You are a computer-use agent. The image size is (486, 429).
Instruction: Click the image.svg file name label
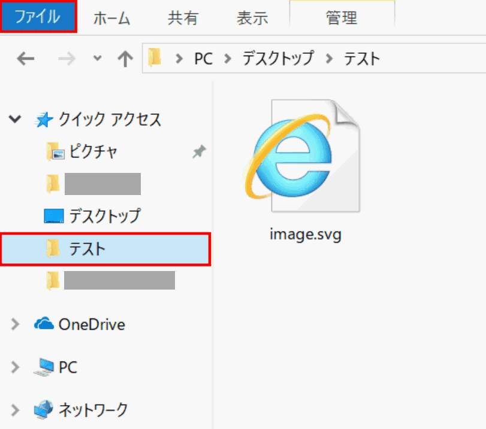306,235
